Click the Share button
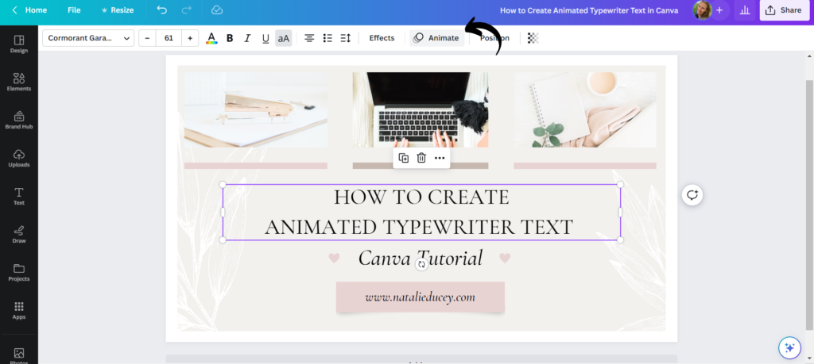814x364 pixels. tap(785, 10)
